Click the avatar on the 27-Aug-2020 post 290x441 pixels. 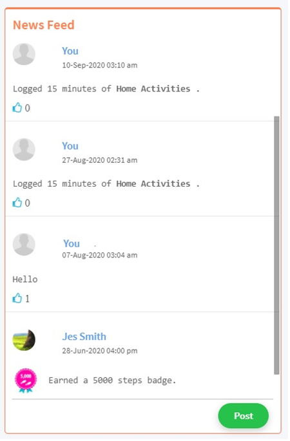[x=24, y=149]
